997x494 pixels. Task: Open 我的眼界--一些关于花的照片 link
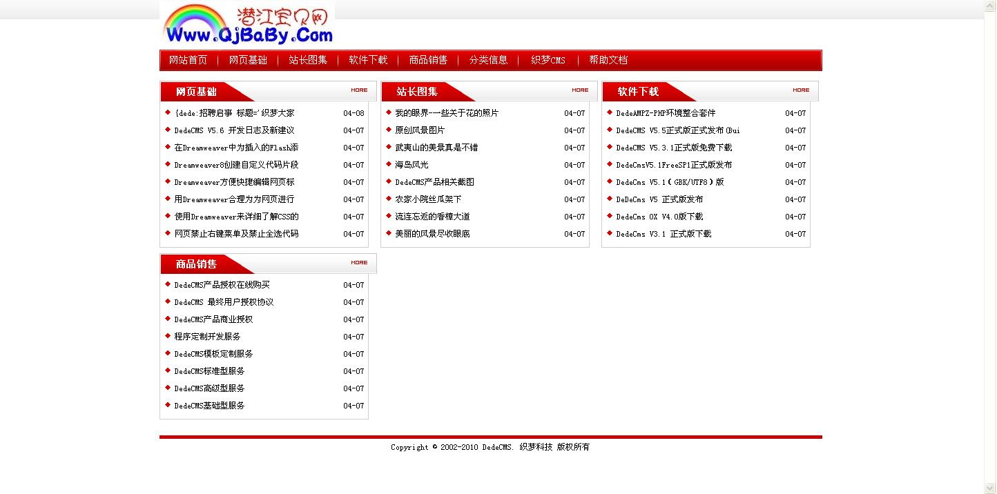[447, 113]
